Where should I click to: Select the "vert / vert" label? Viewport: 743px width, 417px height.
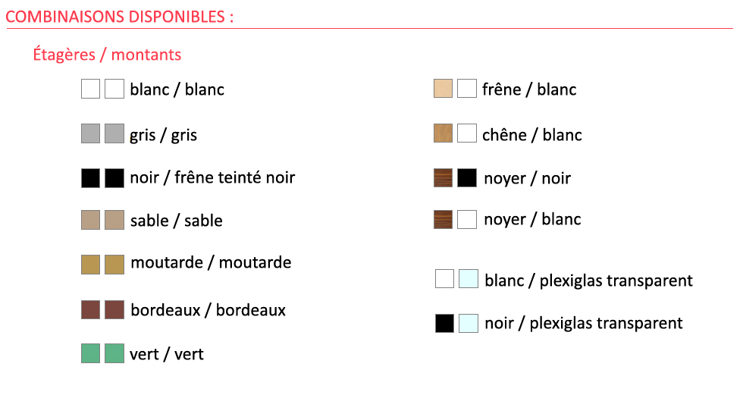[166, 354]
